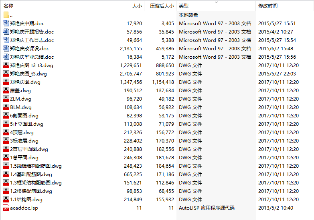Click Word icon of 郑艳庆毕业总结.doc

6,57
